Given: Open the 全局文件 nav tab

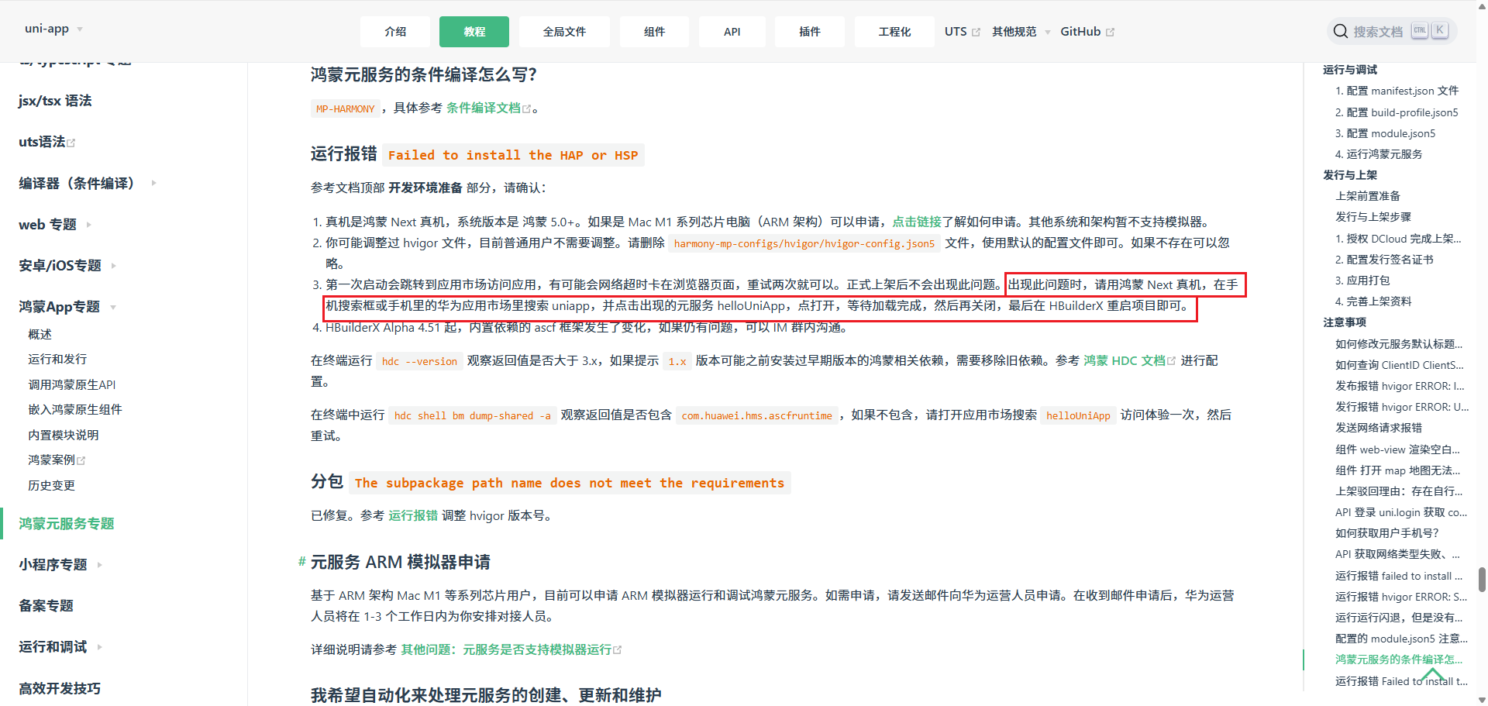Looking at the screenshot, I should point(564,32).
